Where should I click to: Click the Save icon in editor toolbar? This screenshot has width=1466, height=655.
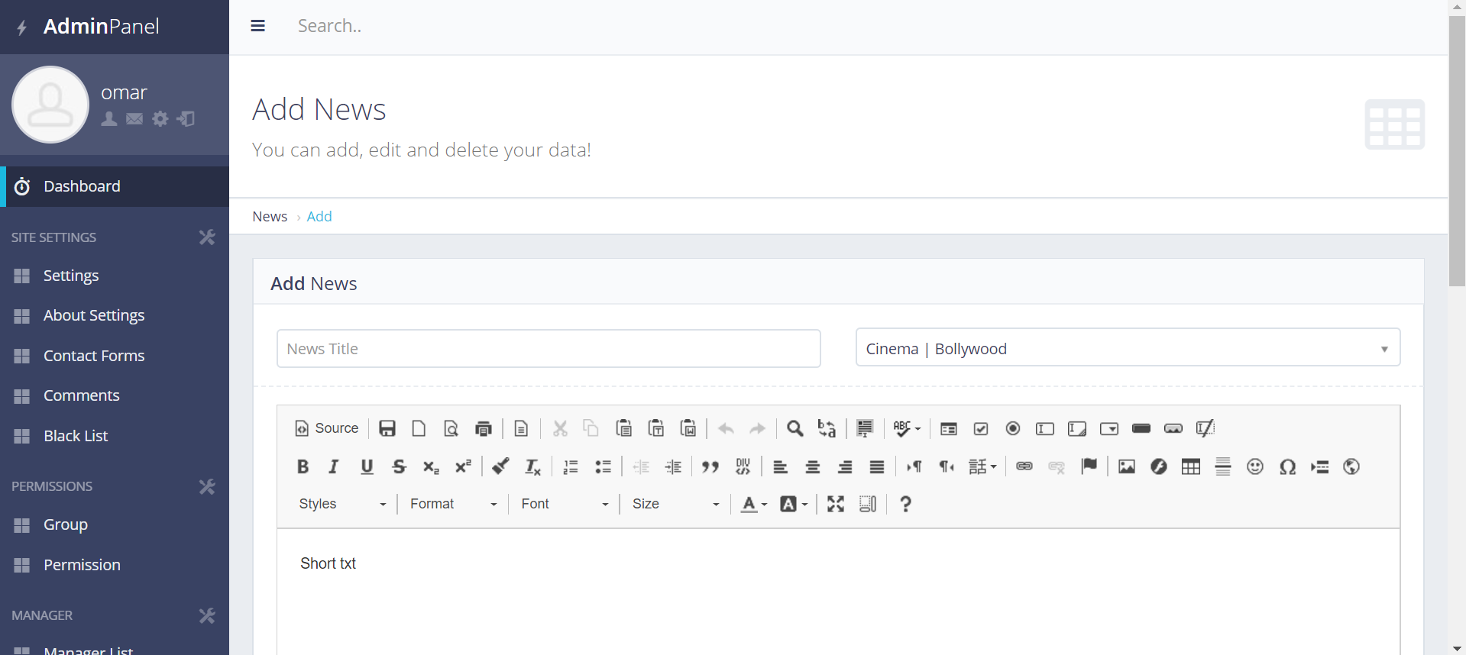pyautogui.click(x=387, y=428)
